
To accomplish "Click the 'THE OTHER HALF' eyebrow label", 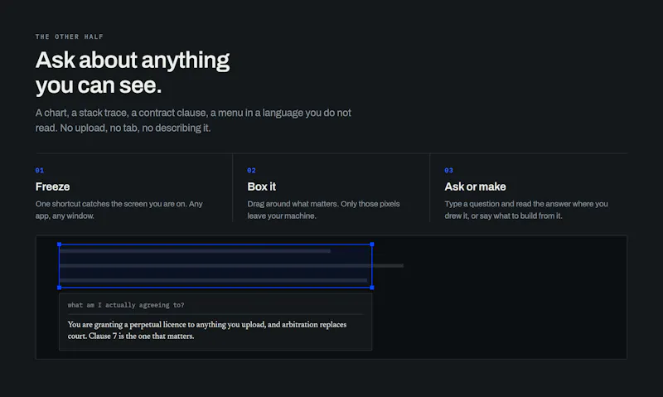I will (70, 36).
